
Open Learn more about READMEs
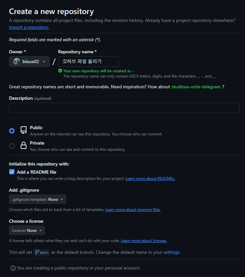[150, 178]
